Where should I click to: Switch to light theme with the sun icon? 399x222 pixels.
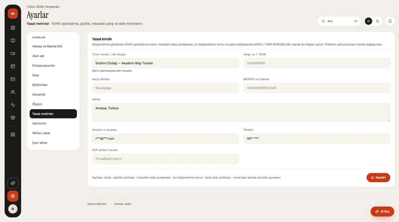[x=368, y=21]
